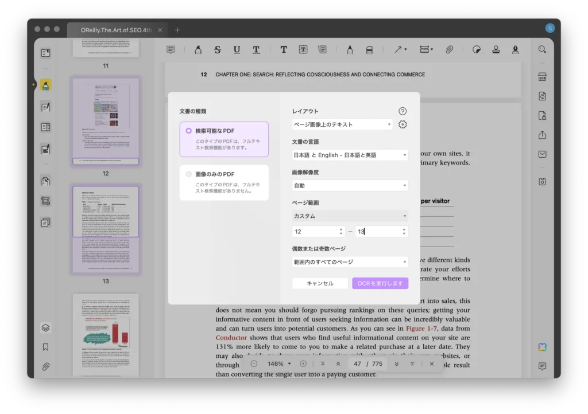Click the OCRを実行します button
This screenshot has height=414, width=588.
tap(380, 283)
